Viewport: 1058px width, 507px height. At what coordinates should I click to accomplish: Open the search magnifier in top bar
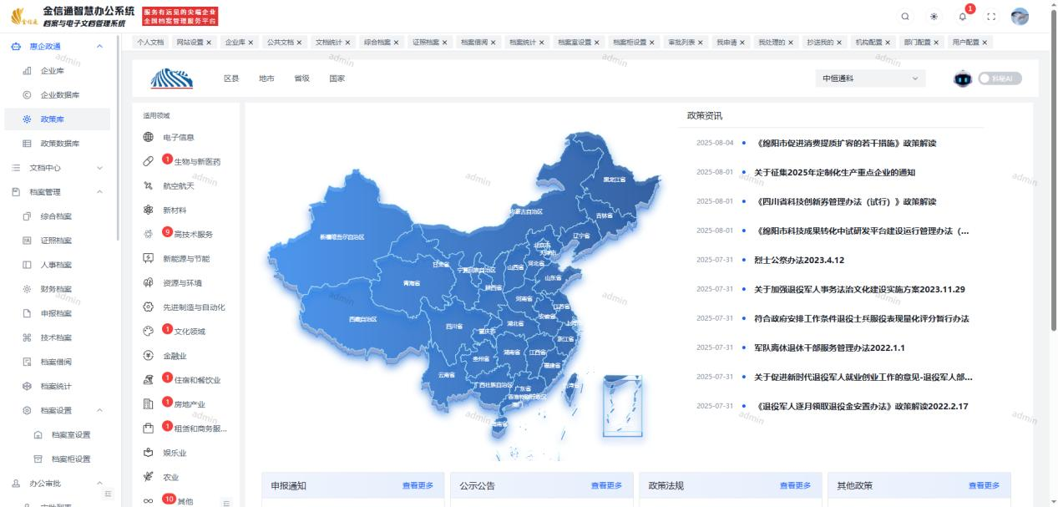[x=906, y=17]
